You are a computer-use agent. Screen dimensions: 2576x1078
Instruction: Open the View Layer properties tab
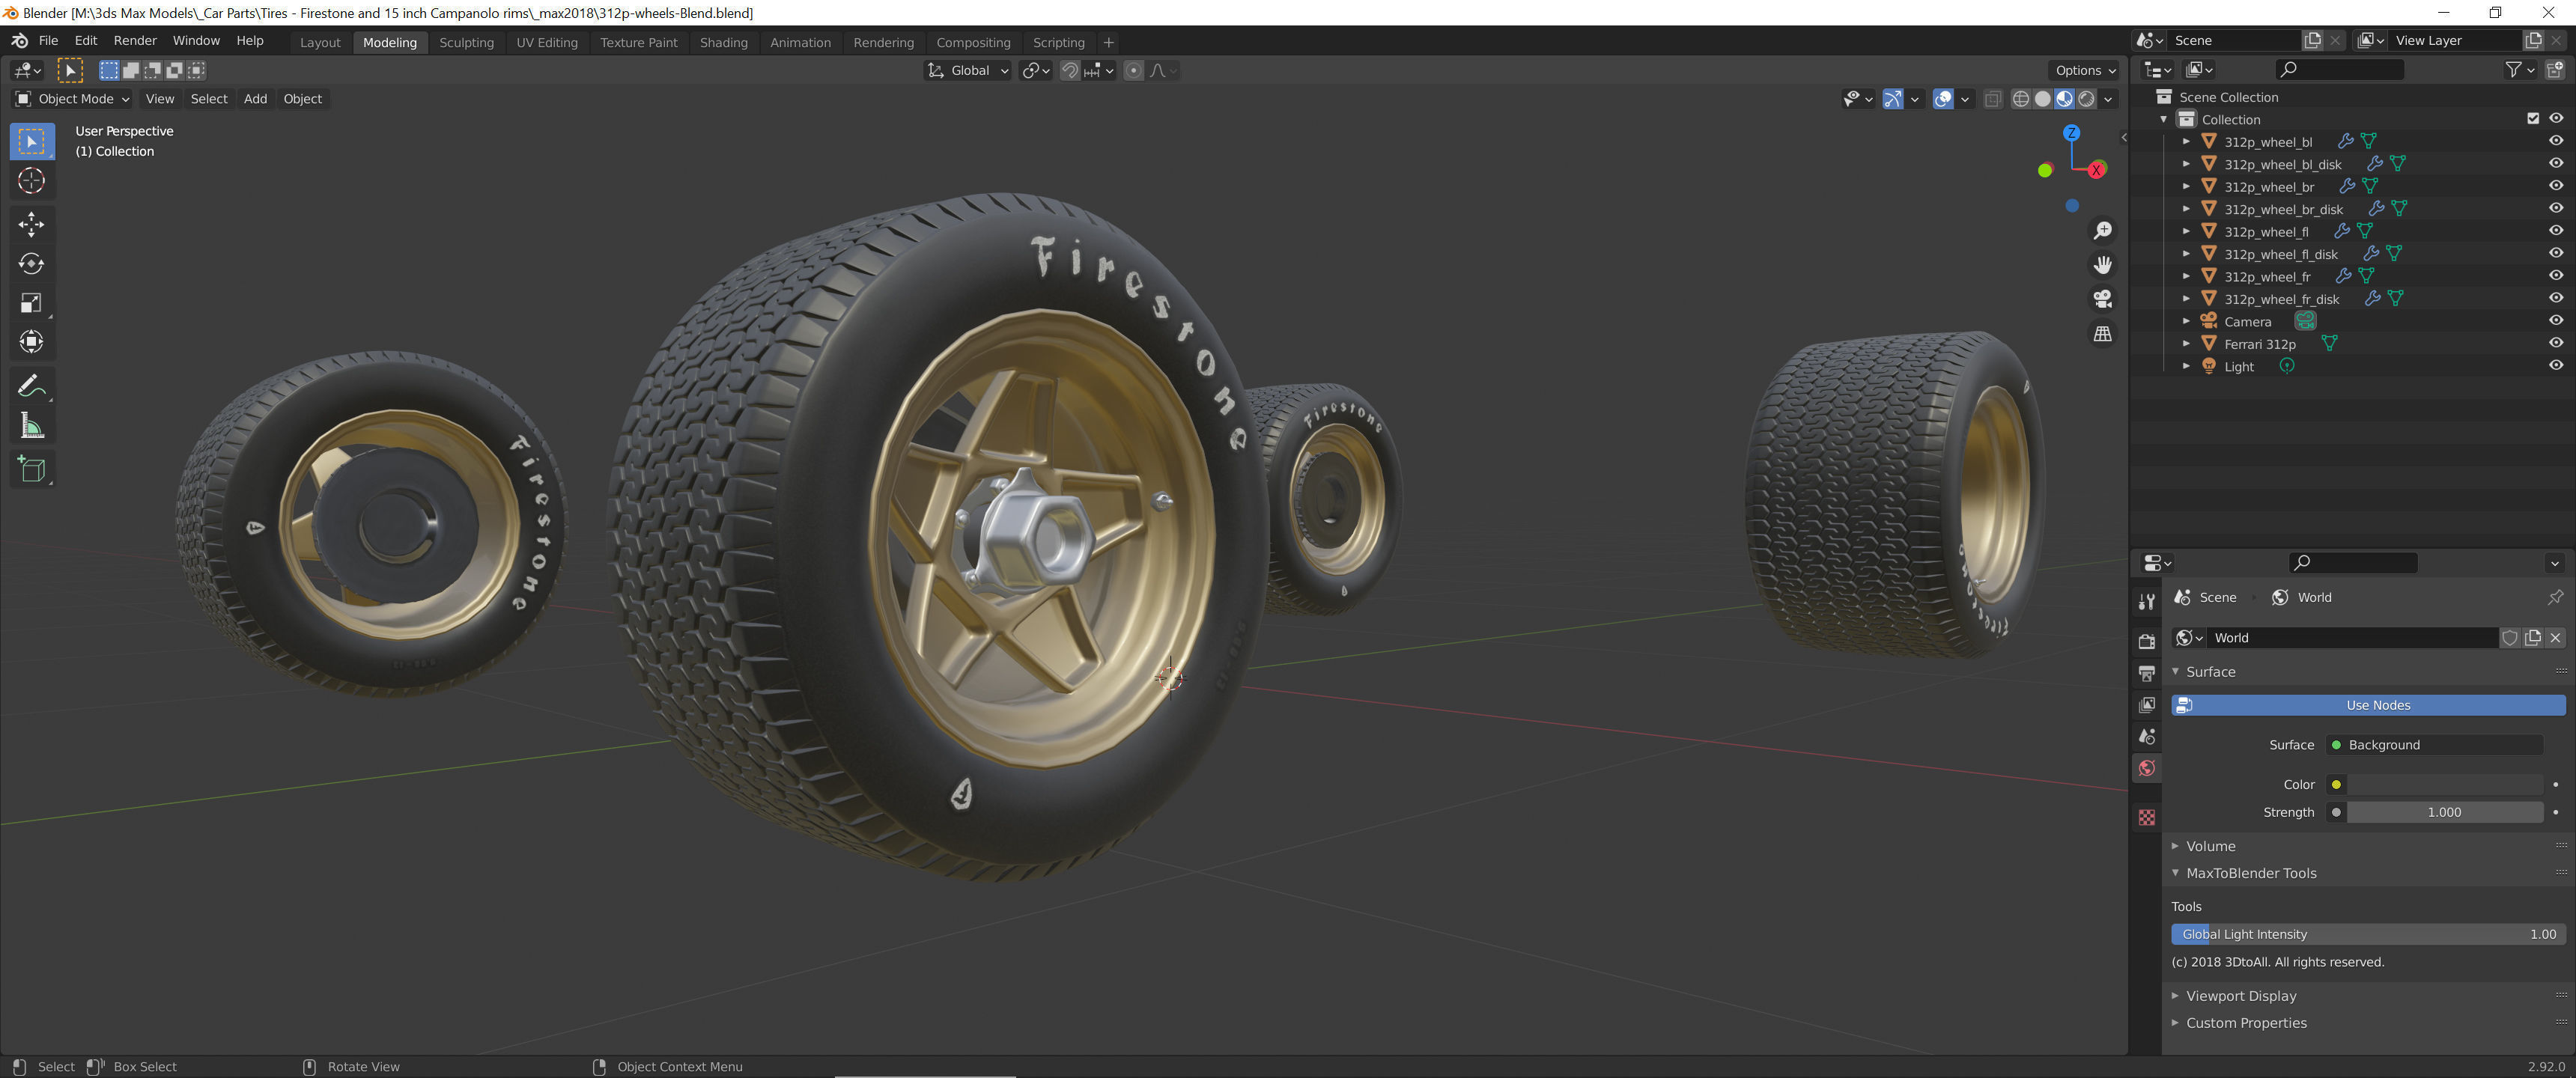pos(2146,705)
